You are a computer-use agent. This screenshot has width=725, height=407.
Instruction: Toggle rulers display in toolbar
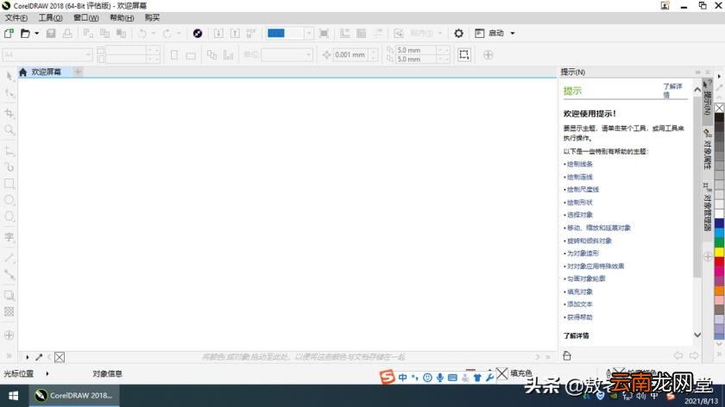tap(344, 34)
